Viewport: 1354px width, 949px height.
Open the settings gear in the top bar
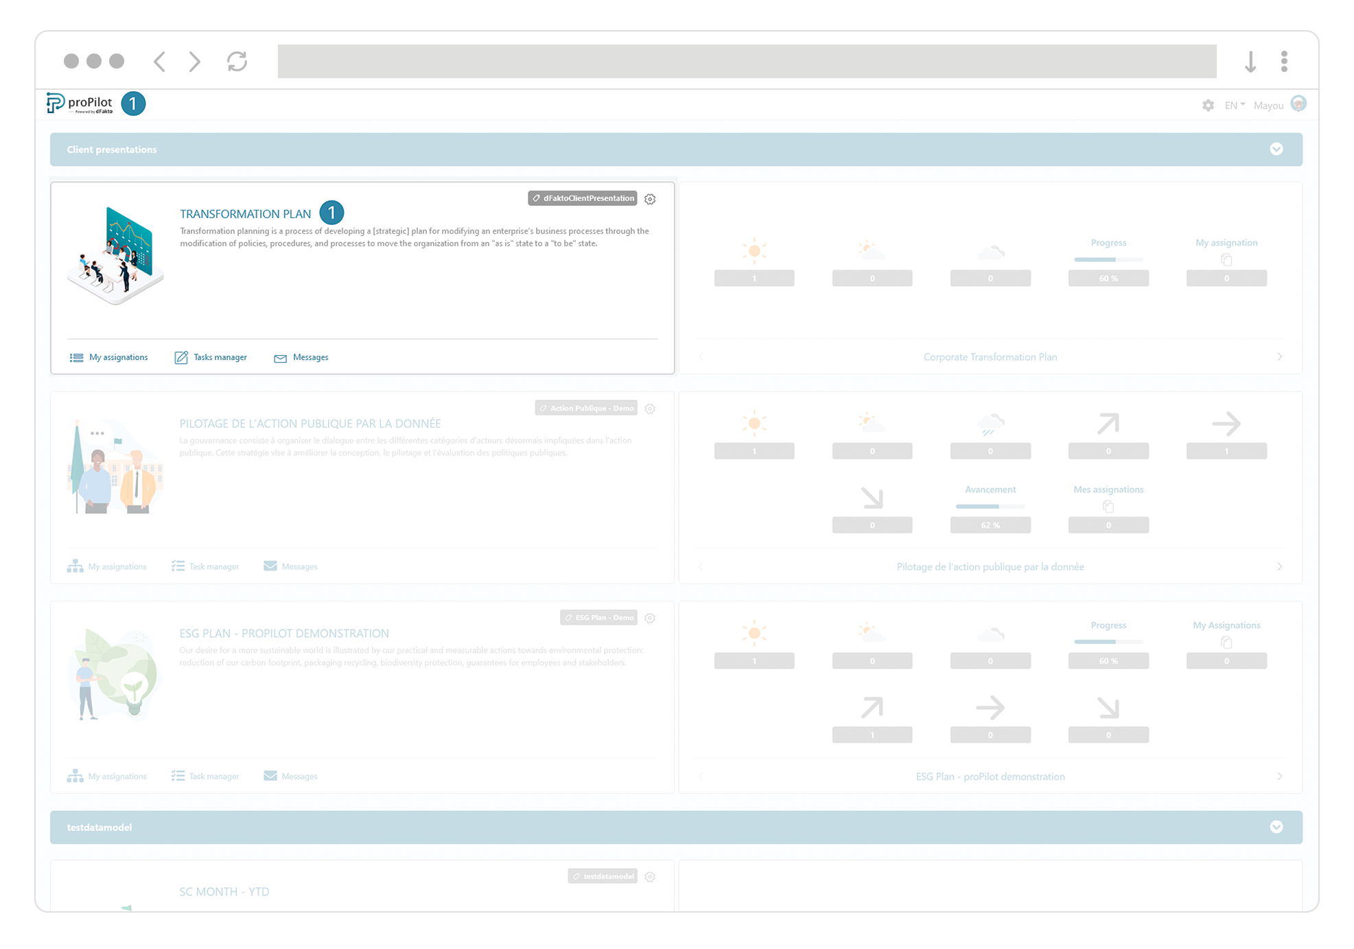click(1208, 106)
